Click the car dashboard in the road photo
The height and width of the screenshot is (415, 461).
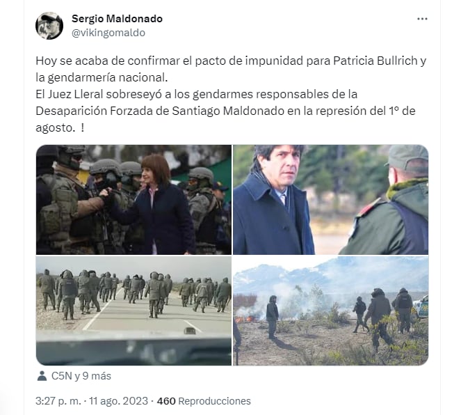pos(134,350)
